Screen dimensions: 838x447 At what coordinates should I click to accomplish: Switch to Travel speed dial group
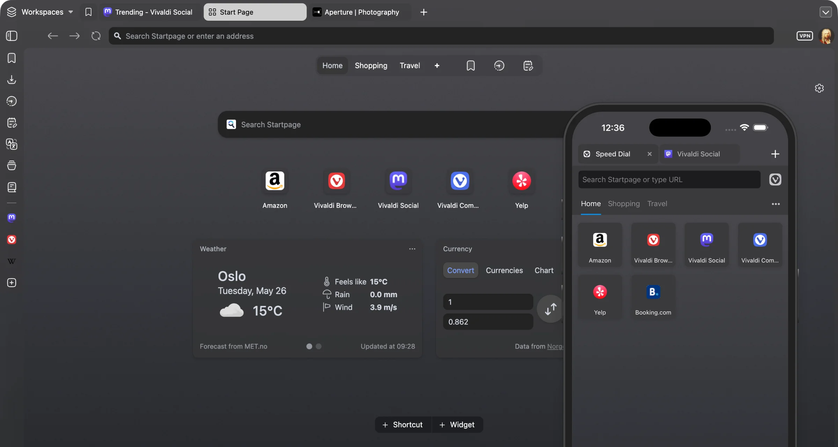(410, 66)
